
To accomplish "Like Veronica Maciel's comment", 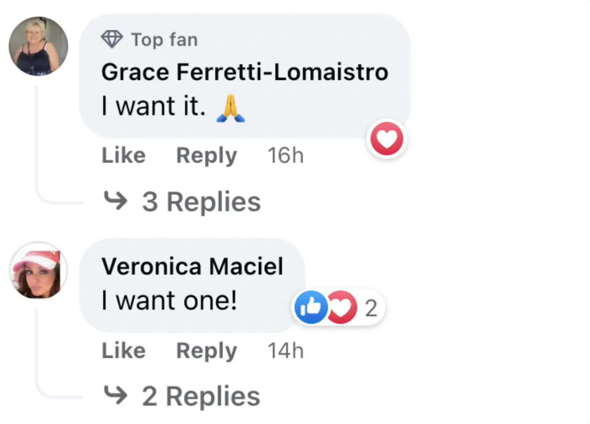I will pos(124,351).
